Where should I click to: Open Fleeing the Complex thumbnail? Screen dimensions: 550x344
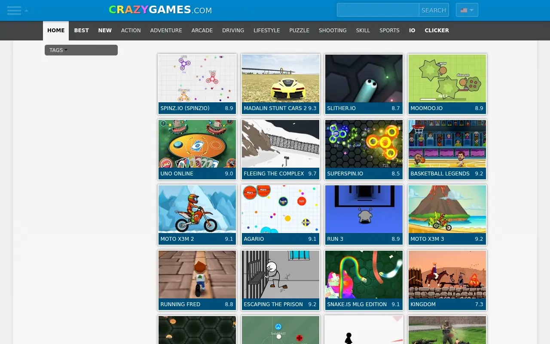tap(281, 144)
